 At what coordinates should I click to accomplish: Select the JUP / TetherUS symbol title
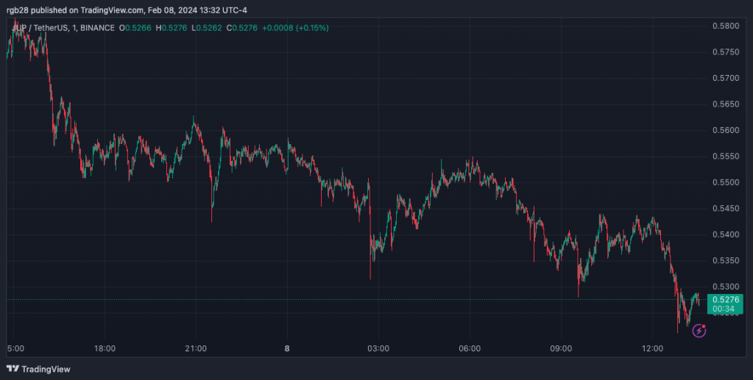44,28
